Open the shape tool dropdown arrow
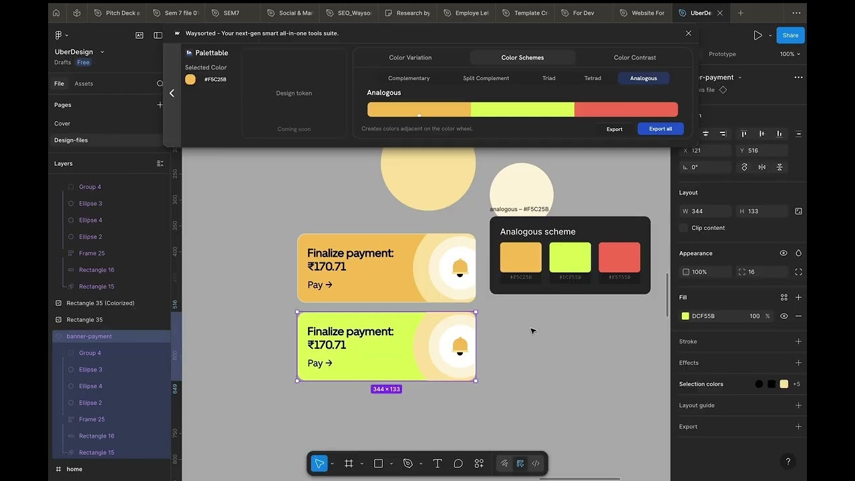The width and height of the screenshot is (855, 481). click(391, 464)
